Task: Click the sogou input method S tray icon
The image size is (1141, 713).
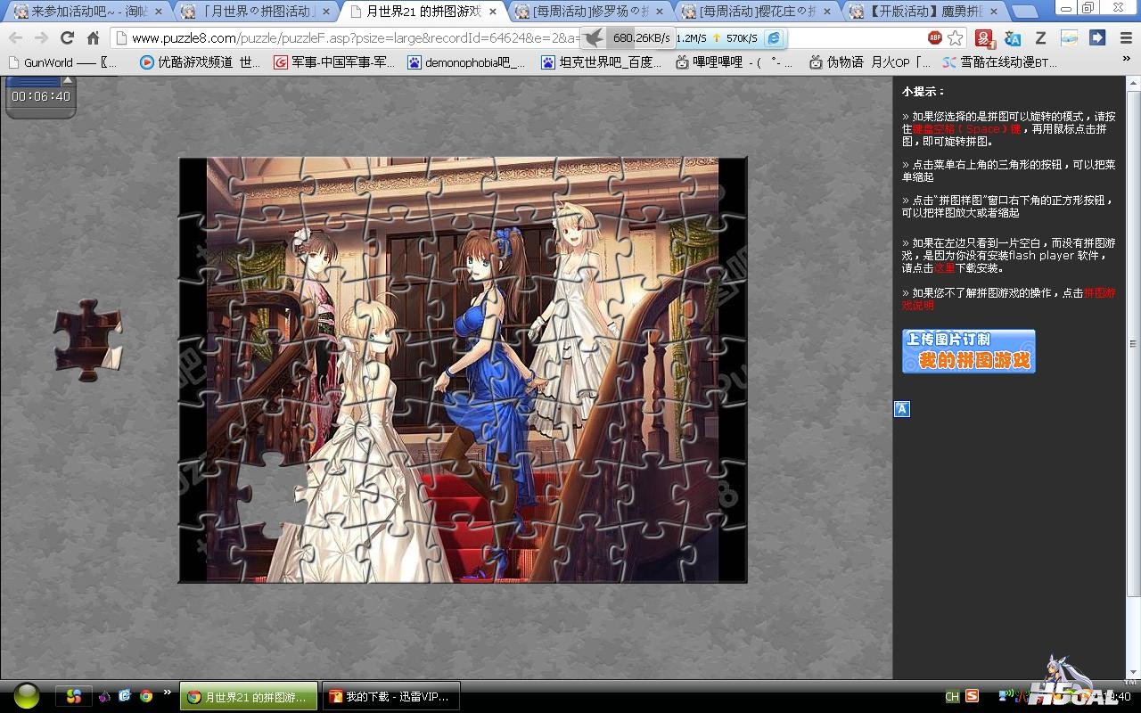Action: click(972, 696)
